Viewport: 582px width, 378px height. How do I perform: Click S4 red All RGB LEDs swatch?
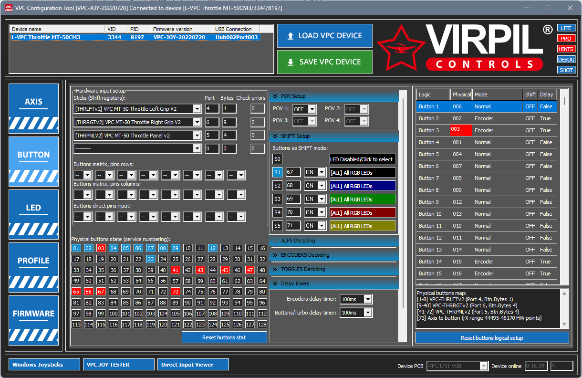click(363, 212)
